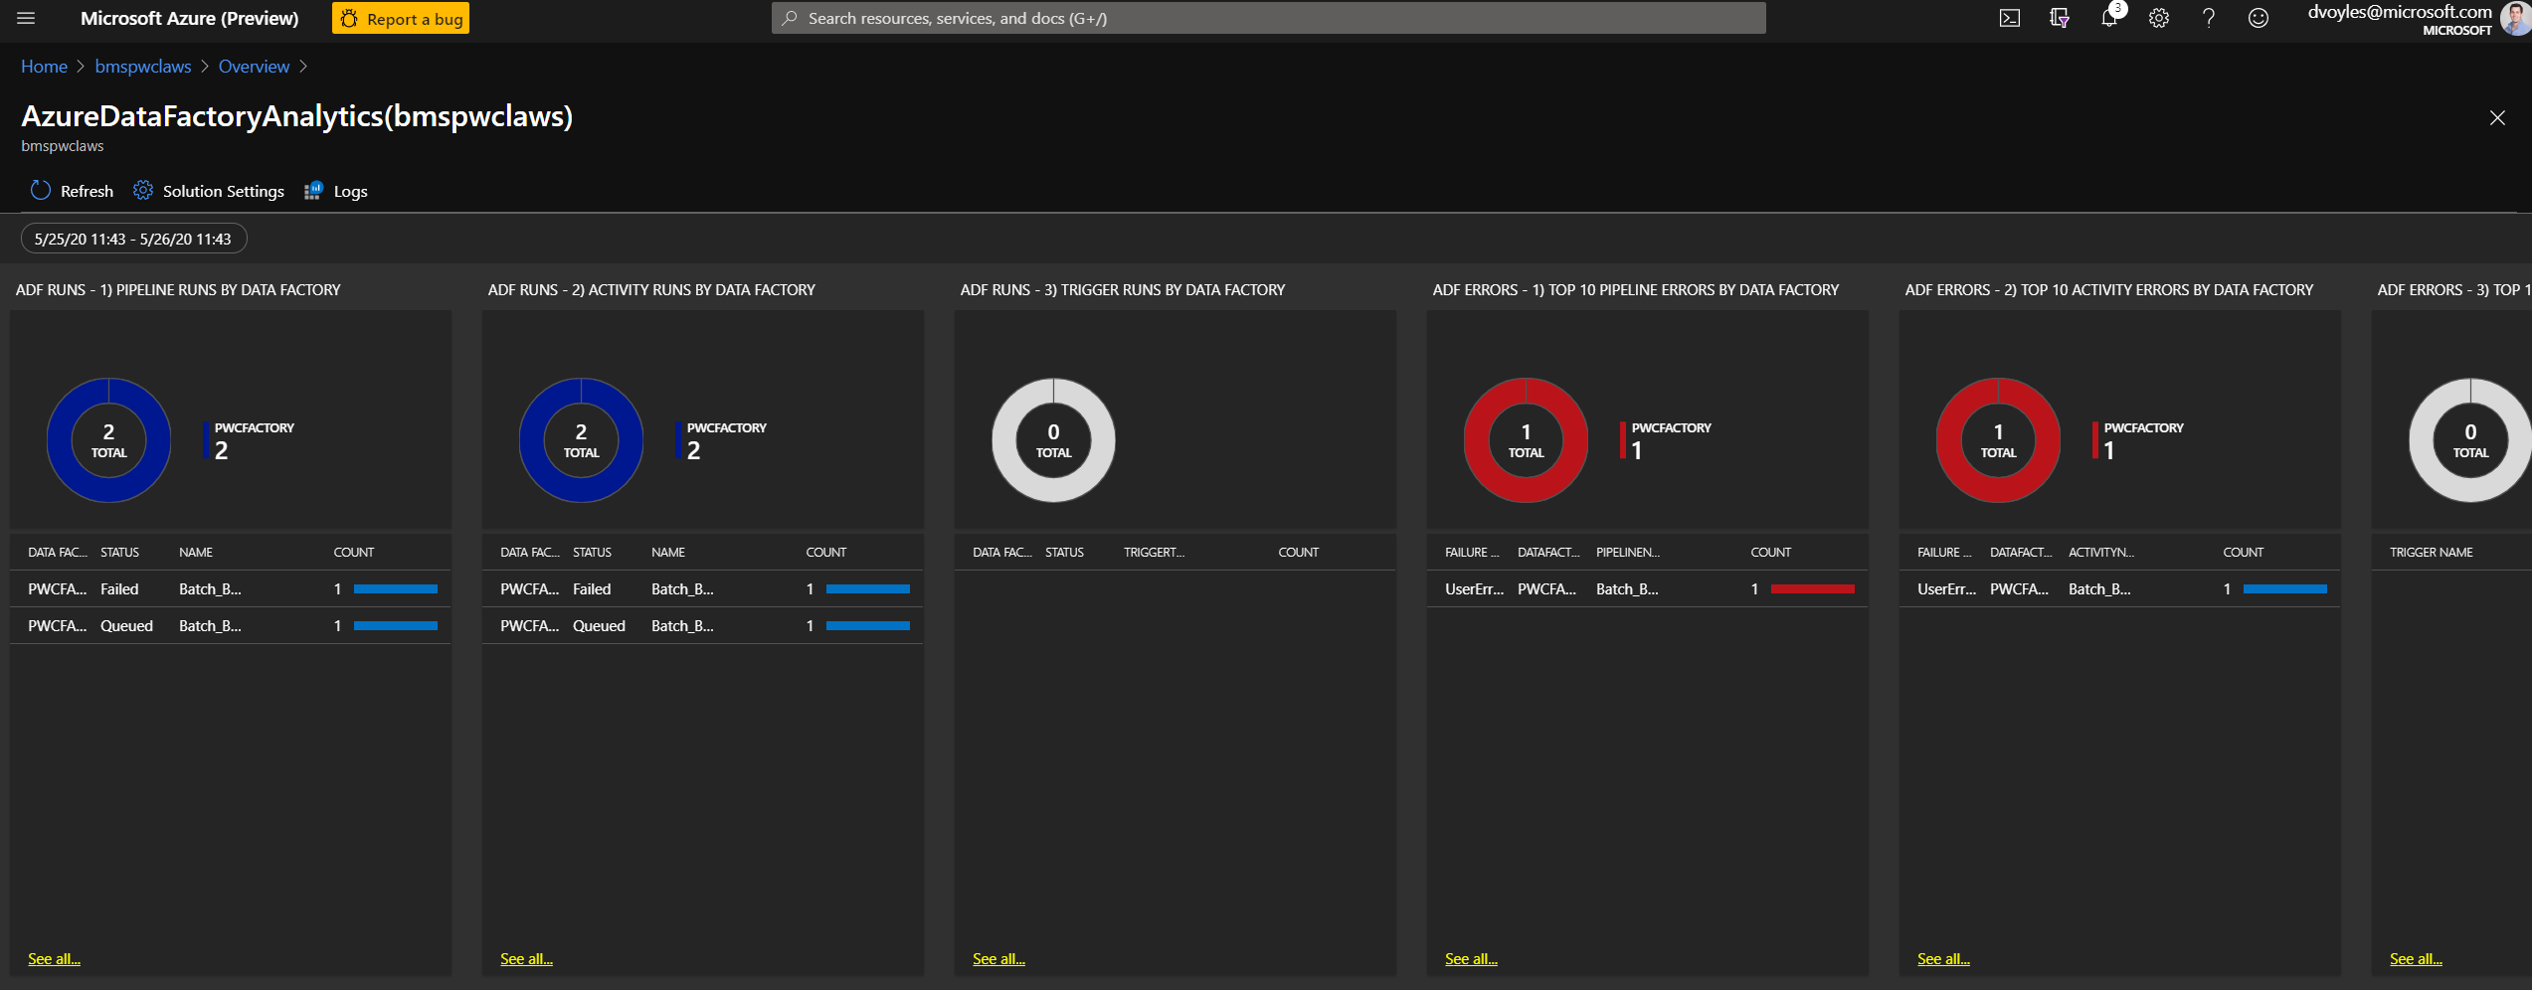
Task: Click the search magnifier icon
Action: coord(790,18)
